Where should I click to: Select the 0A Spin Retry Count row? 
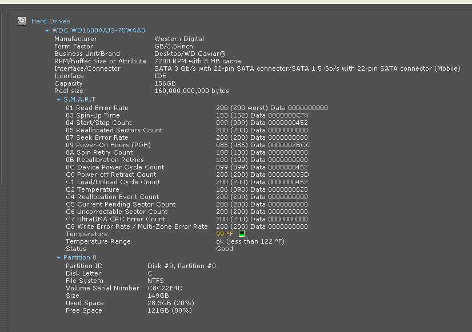tap(187, 152)
